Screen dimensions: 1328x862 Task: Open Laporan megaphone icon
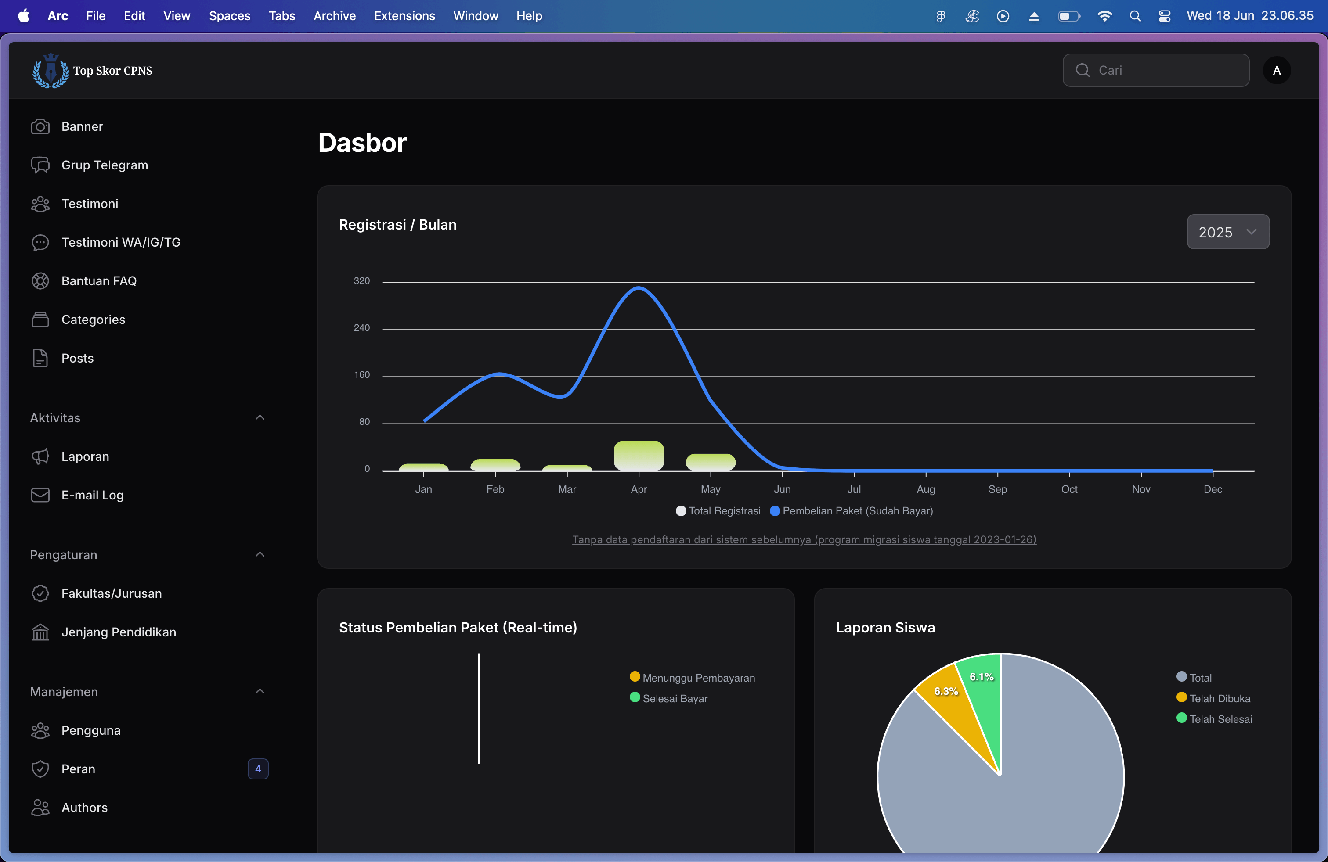(40, 456)
